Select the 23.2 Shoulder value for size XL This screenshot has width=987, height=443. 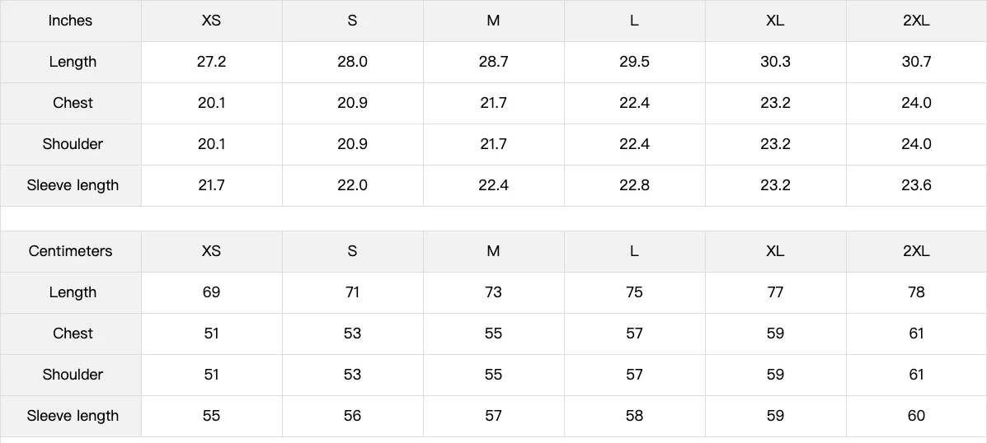(775, 144)
